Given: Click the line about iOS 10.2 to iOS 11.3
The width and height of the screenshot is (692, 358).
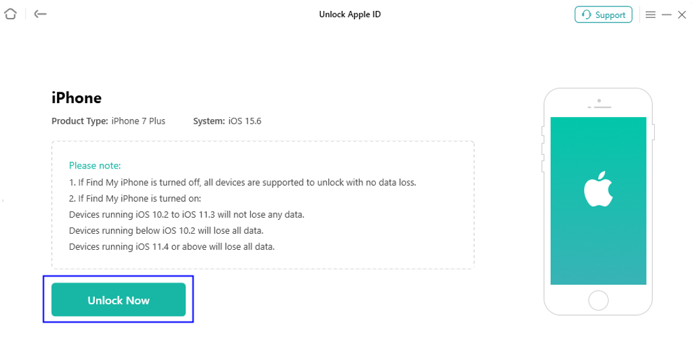Looking at the screenshot, I should 187,215.
